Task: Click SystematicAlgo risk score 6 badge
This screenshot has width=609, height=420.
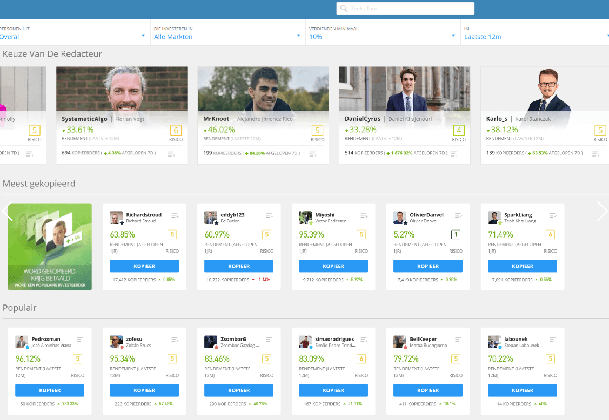Action: pyautogui.click(x=176, y=131)
